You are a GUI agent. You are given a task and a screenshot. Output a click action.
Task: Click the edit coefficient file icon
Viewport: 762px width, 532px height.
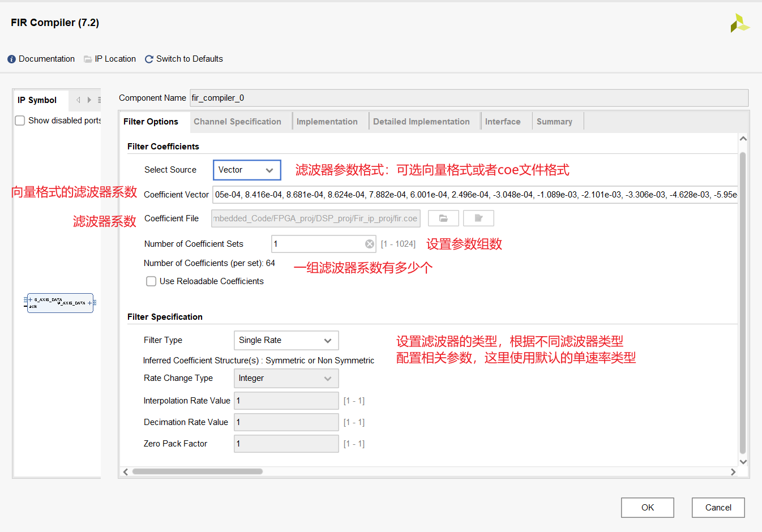click(478, 218)
